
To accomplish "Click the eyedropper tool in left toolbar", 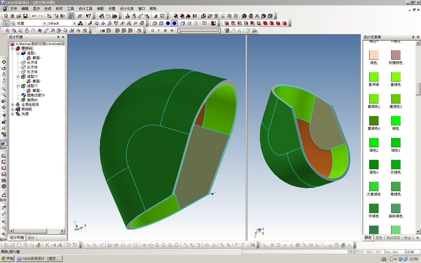I will tap(4, 208).
